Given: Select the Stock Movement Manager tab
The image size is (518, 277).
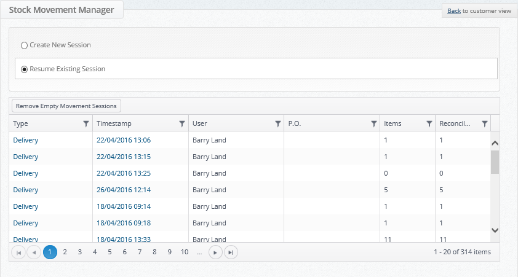Looking at the screenshot, I should point(62,10).
